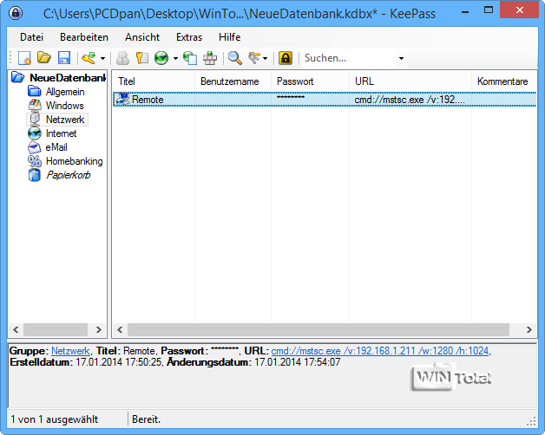Open Find via magnifier icon

(235, 58)
